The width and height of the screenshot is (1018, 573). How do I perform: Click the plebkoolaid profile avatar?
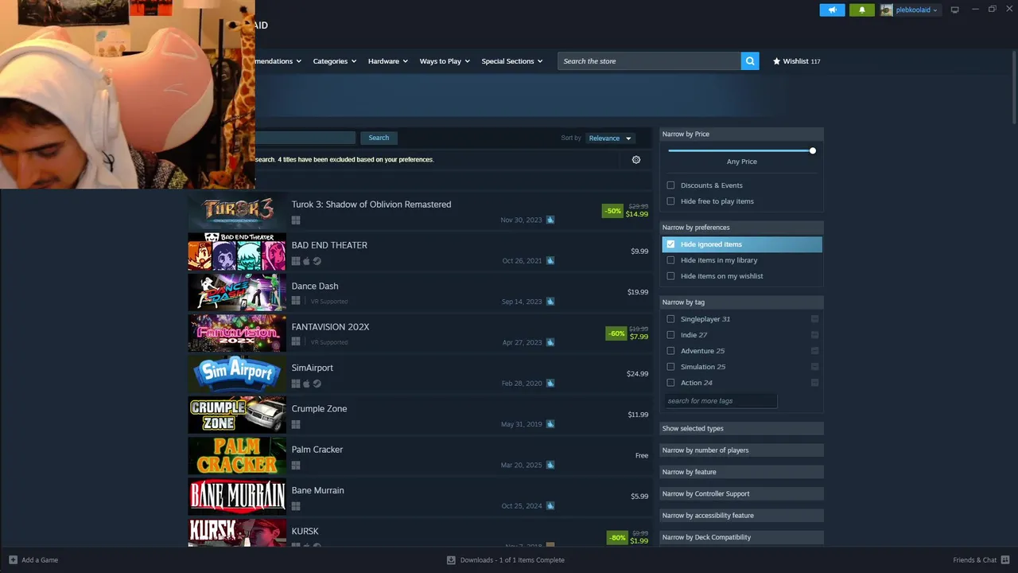[886, 10]
